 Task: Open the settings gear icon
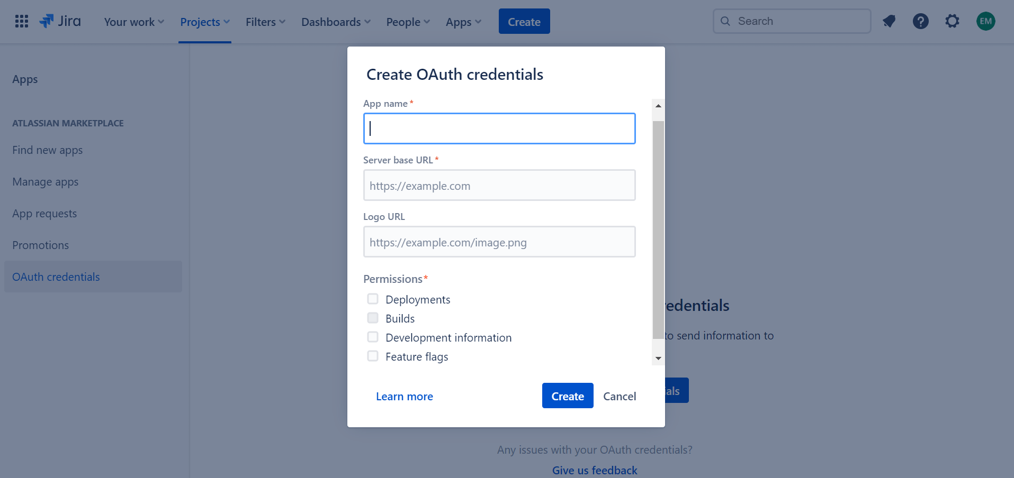(953, 21)
